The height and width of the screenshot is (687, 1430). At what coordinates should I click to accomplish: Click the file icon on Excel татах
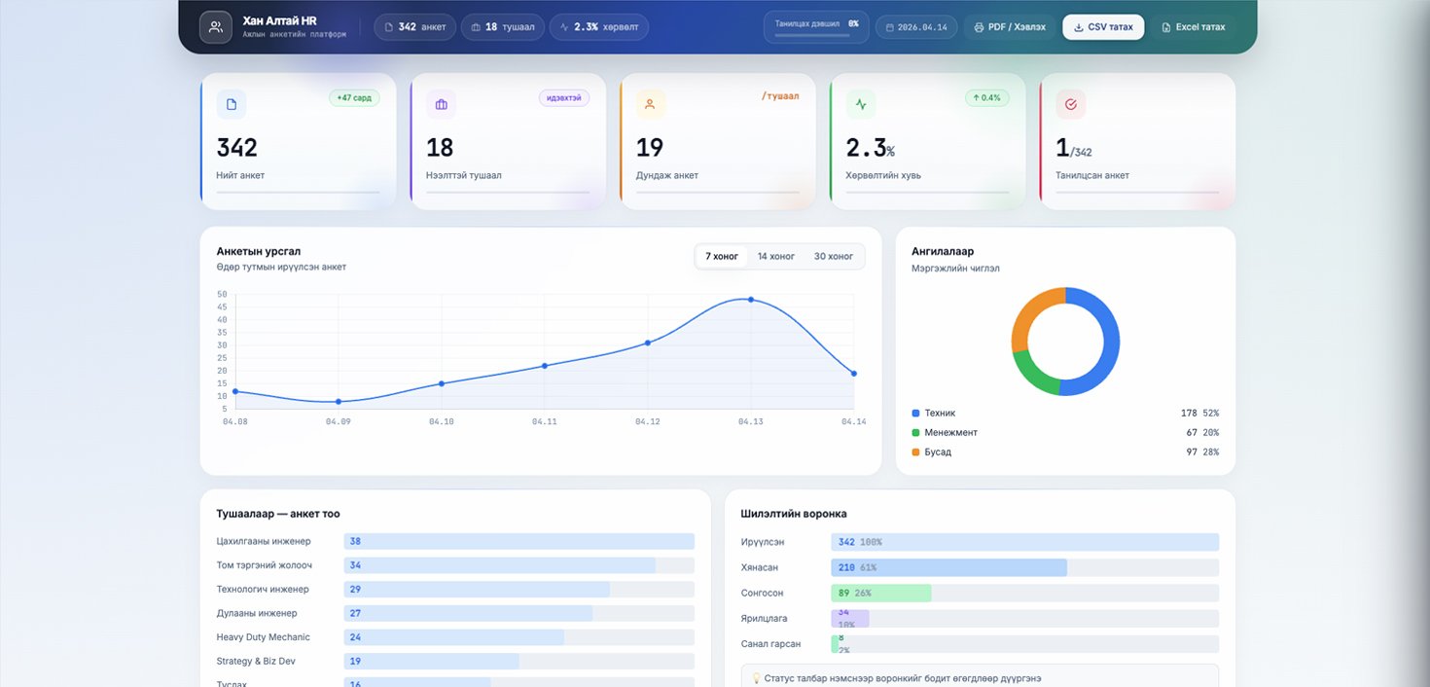[x=1166, y=27]
